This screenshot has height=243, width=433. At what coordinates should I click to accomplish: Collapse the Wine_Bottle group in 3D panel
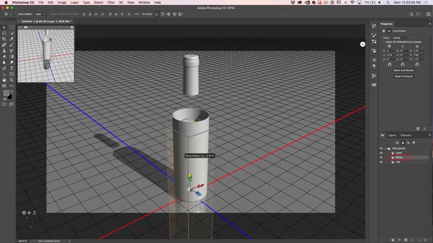coord(387,148)
